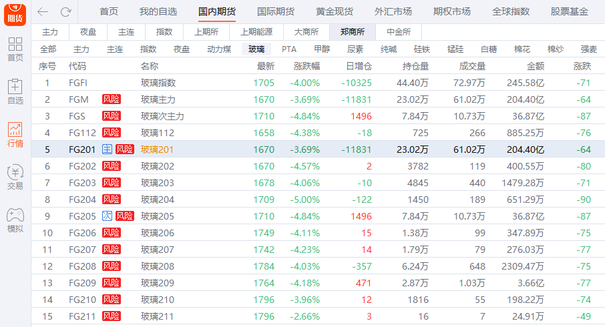
Task: Select the 玻璃主力 contract name
Action: (158, 99)
